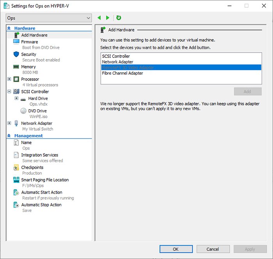Collapse the Management section header
The height and width of the screenshot is (259, 273).
click(x=9, y=136)
